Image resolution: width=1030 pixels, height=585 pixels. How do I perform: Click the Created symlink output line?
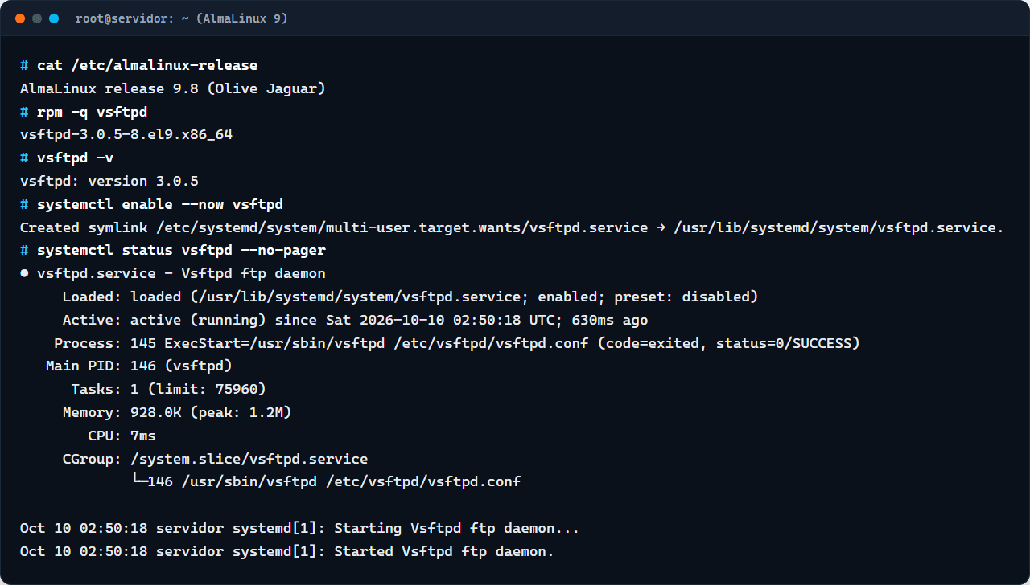512,227
